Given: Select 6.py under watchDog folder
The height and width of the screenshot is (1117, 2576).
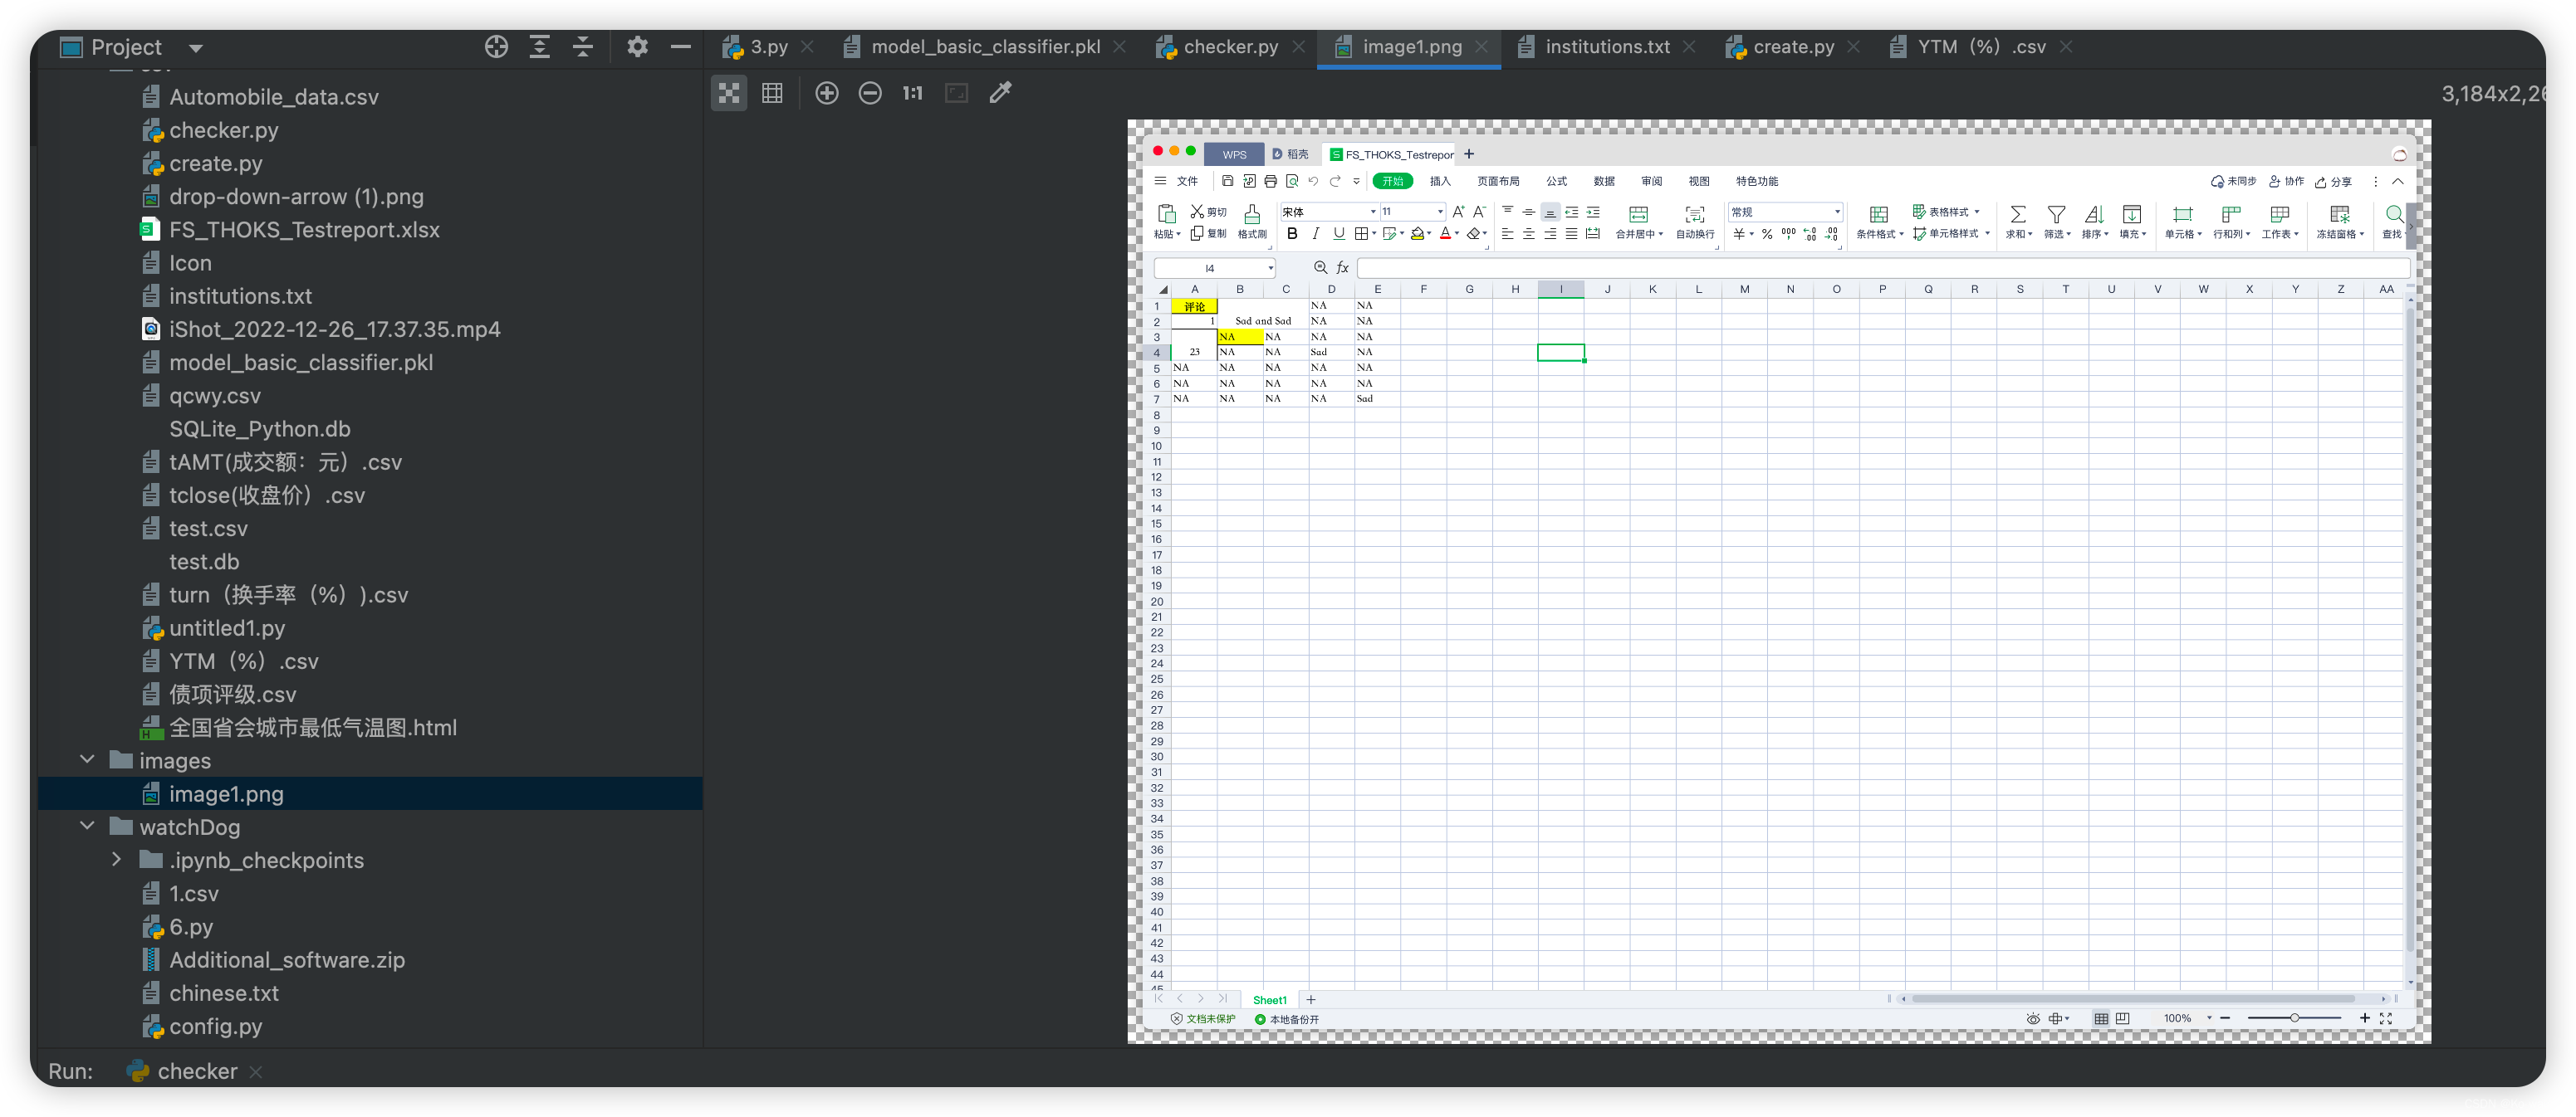Looking at the screenshot, I should click(x=190, y=926).
